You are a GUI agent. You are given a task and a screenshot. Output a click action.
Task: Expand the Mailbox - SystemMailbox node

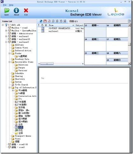tap(6, 31)
